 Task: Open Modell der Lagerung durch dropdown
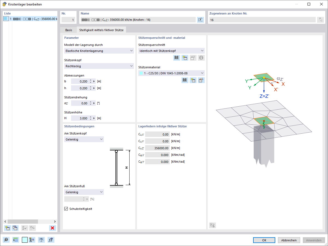99,51
